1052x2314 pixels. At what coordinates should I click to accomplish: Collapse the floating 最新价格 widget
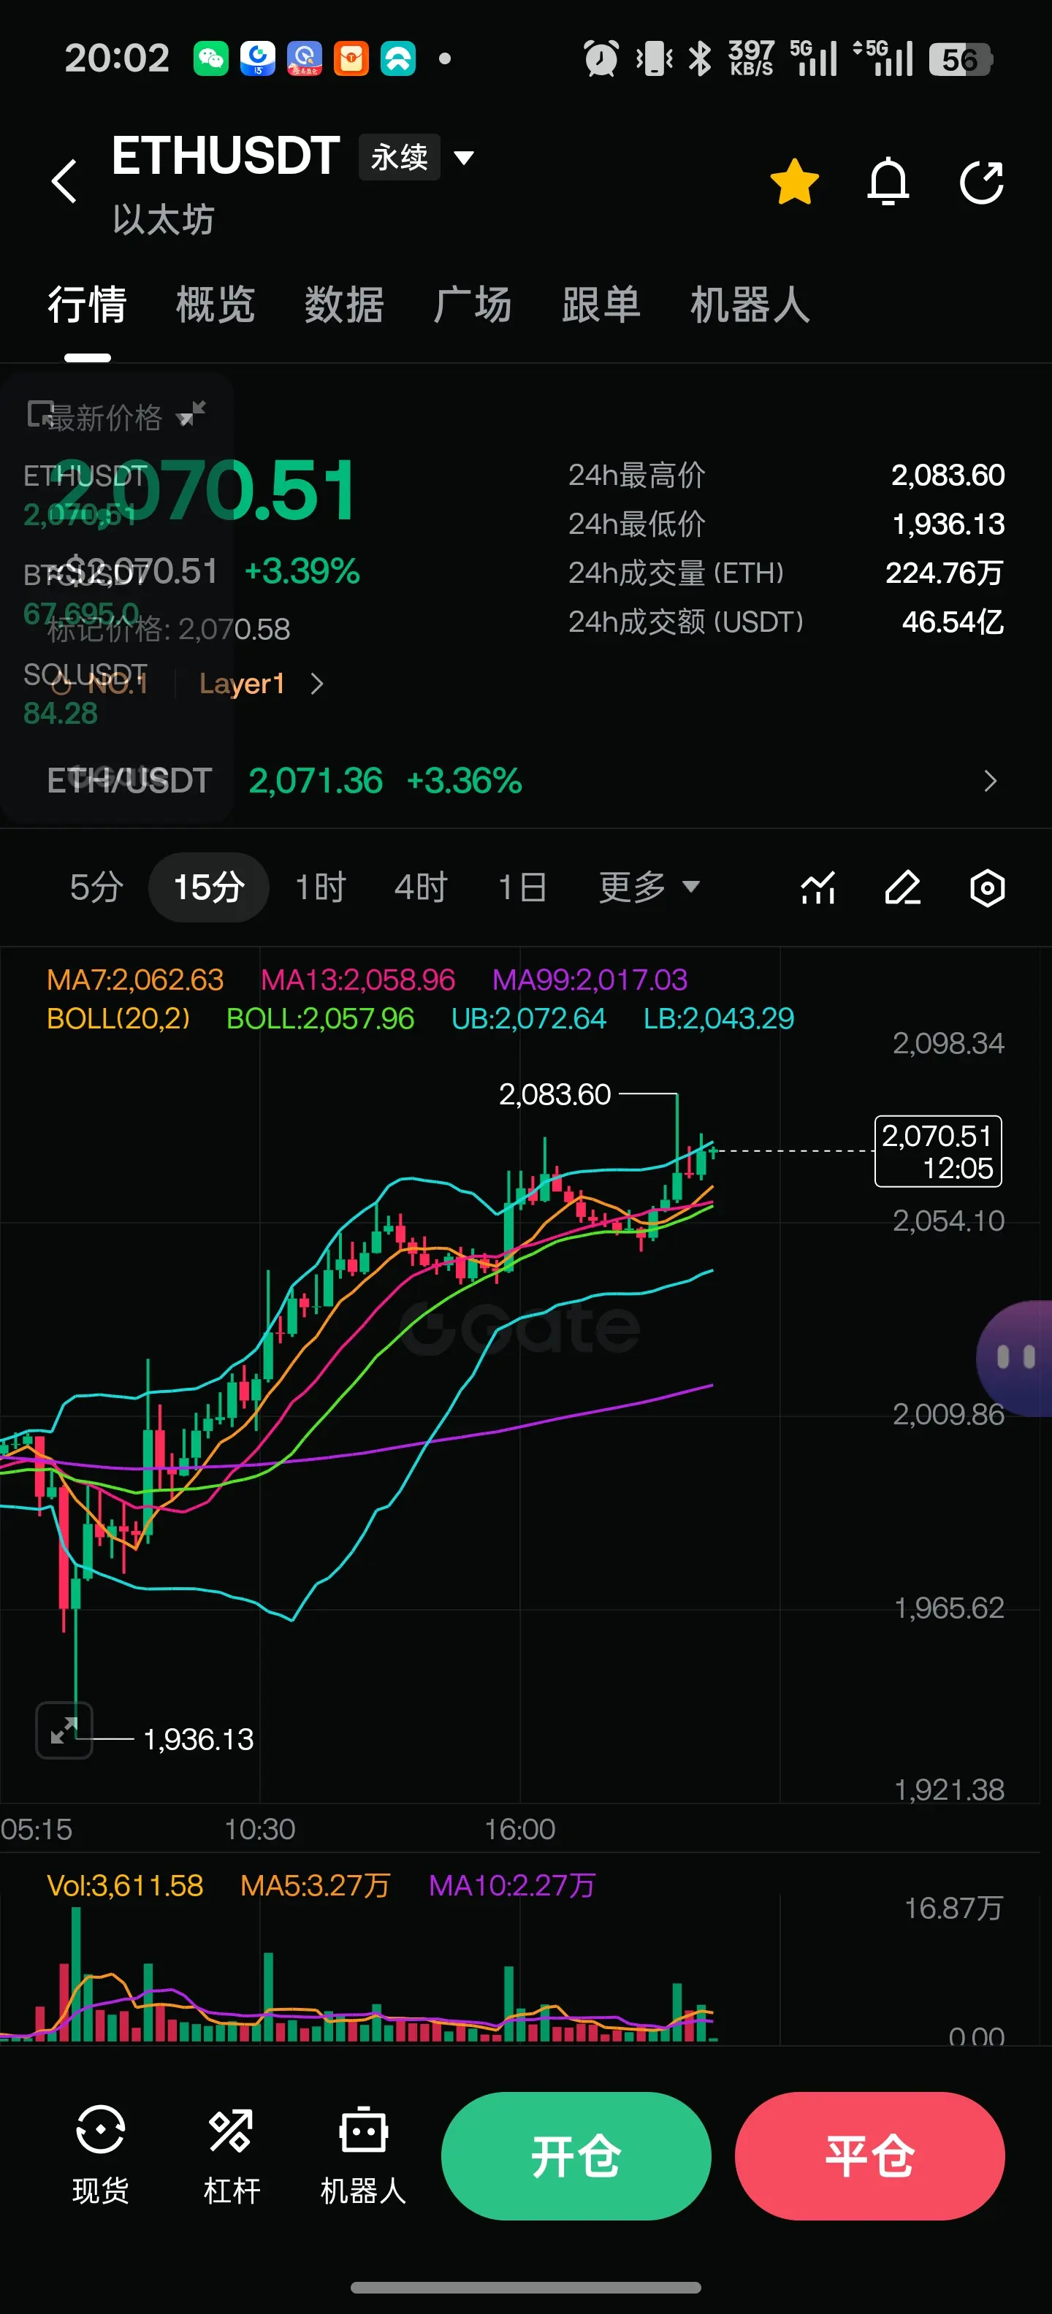pos(191,414)
